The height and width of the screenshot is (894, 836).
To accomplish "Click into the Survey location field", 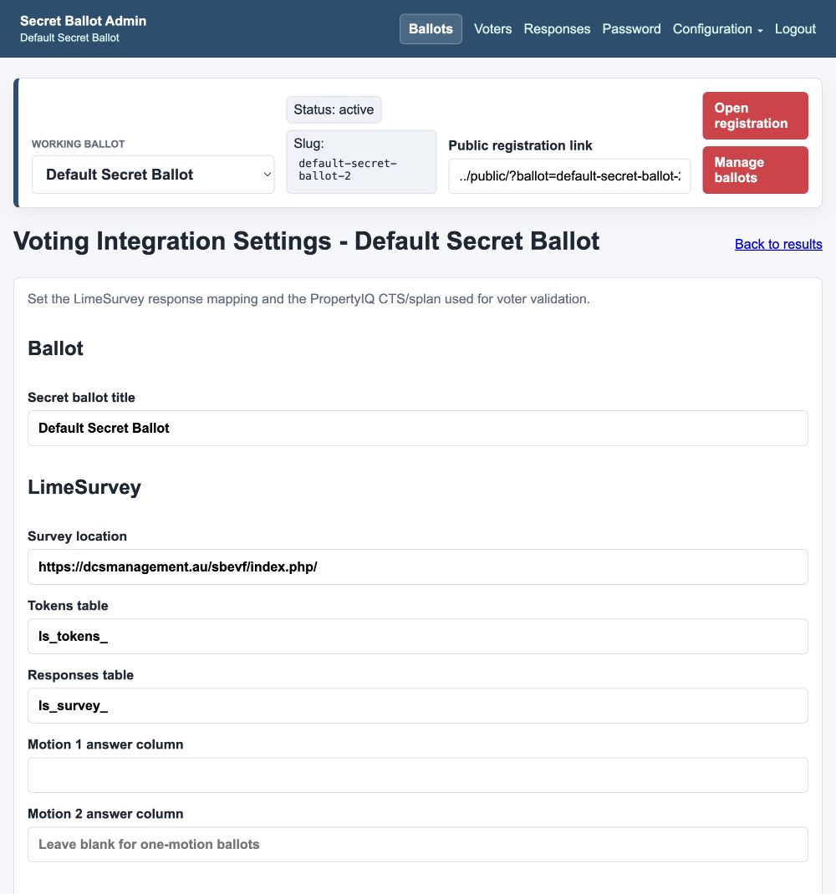I will point(417,566).
